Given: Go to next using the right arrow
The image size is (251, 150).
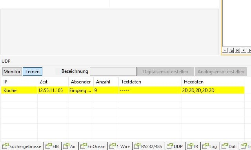Looking at the screenshot, I should [249, 51].
